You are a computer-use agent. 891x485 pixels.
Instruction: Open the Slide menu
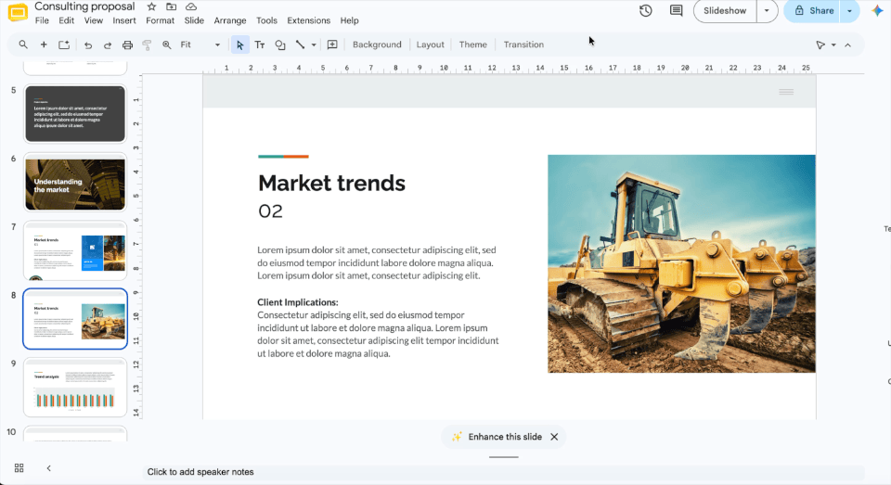coord(194,20)
